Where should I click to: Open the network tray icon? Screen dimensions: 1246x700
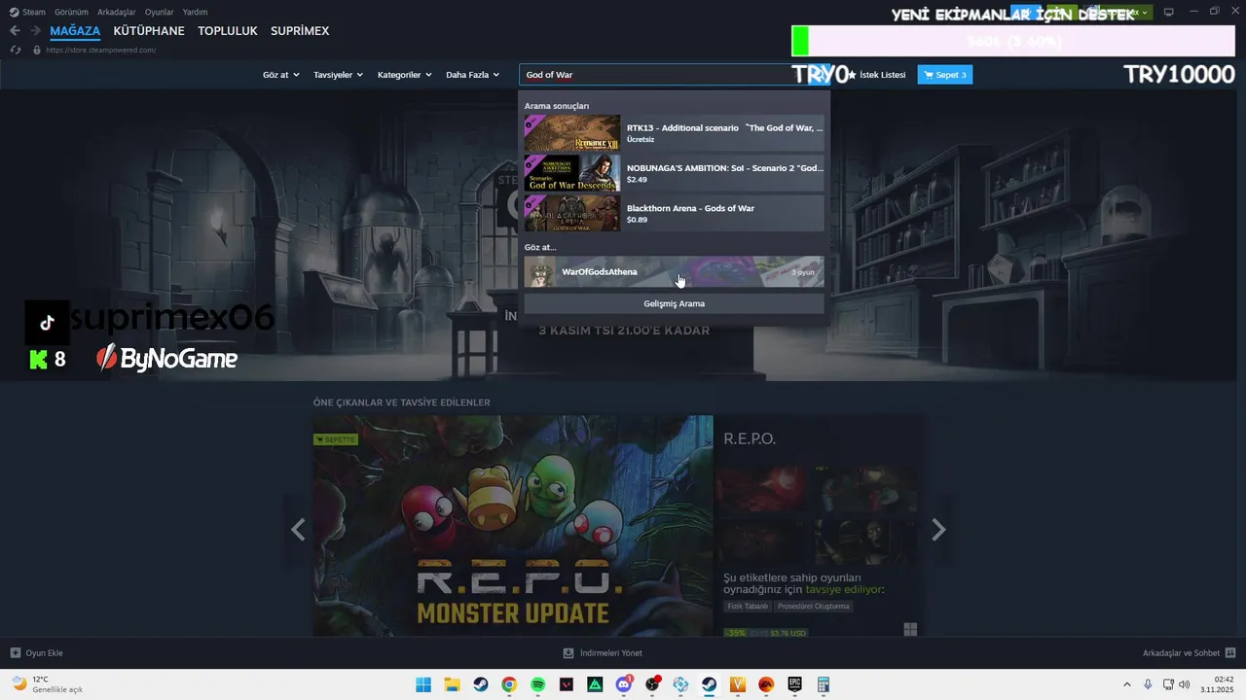pos(1168,684)
